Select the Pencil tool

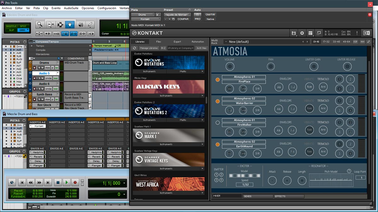90,24
